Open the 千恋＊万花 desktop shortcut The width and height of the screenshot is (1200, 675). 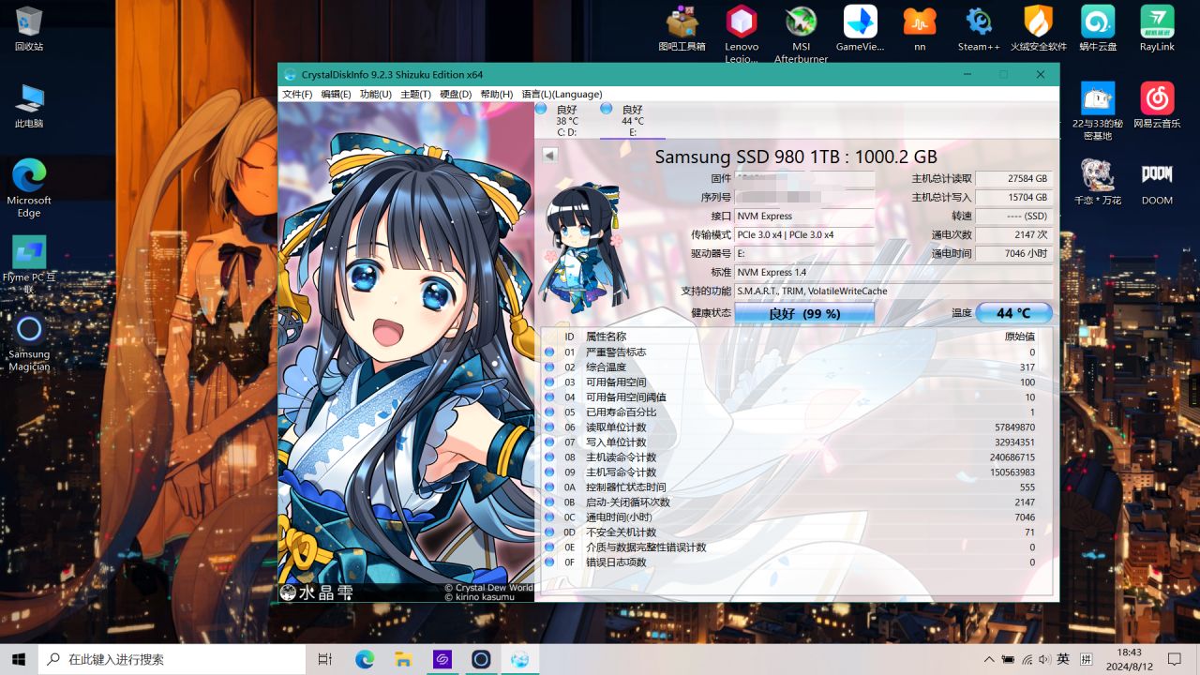coord(1098,183)
